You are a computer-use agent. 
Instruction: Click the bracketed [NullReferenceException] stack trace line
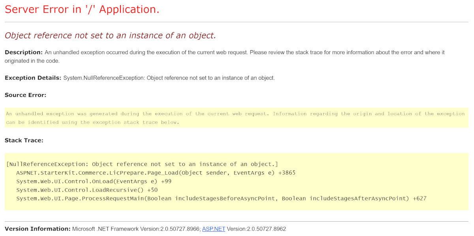(142, 164)
